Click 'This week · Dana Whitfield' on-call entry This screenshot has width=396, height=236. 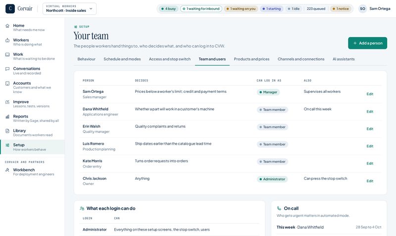click(x=300, y=227)
